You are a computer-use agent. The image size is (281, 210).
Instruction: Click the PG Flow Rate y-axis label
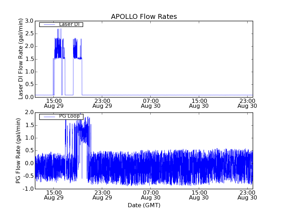point(18,150)
